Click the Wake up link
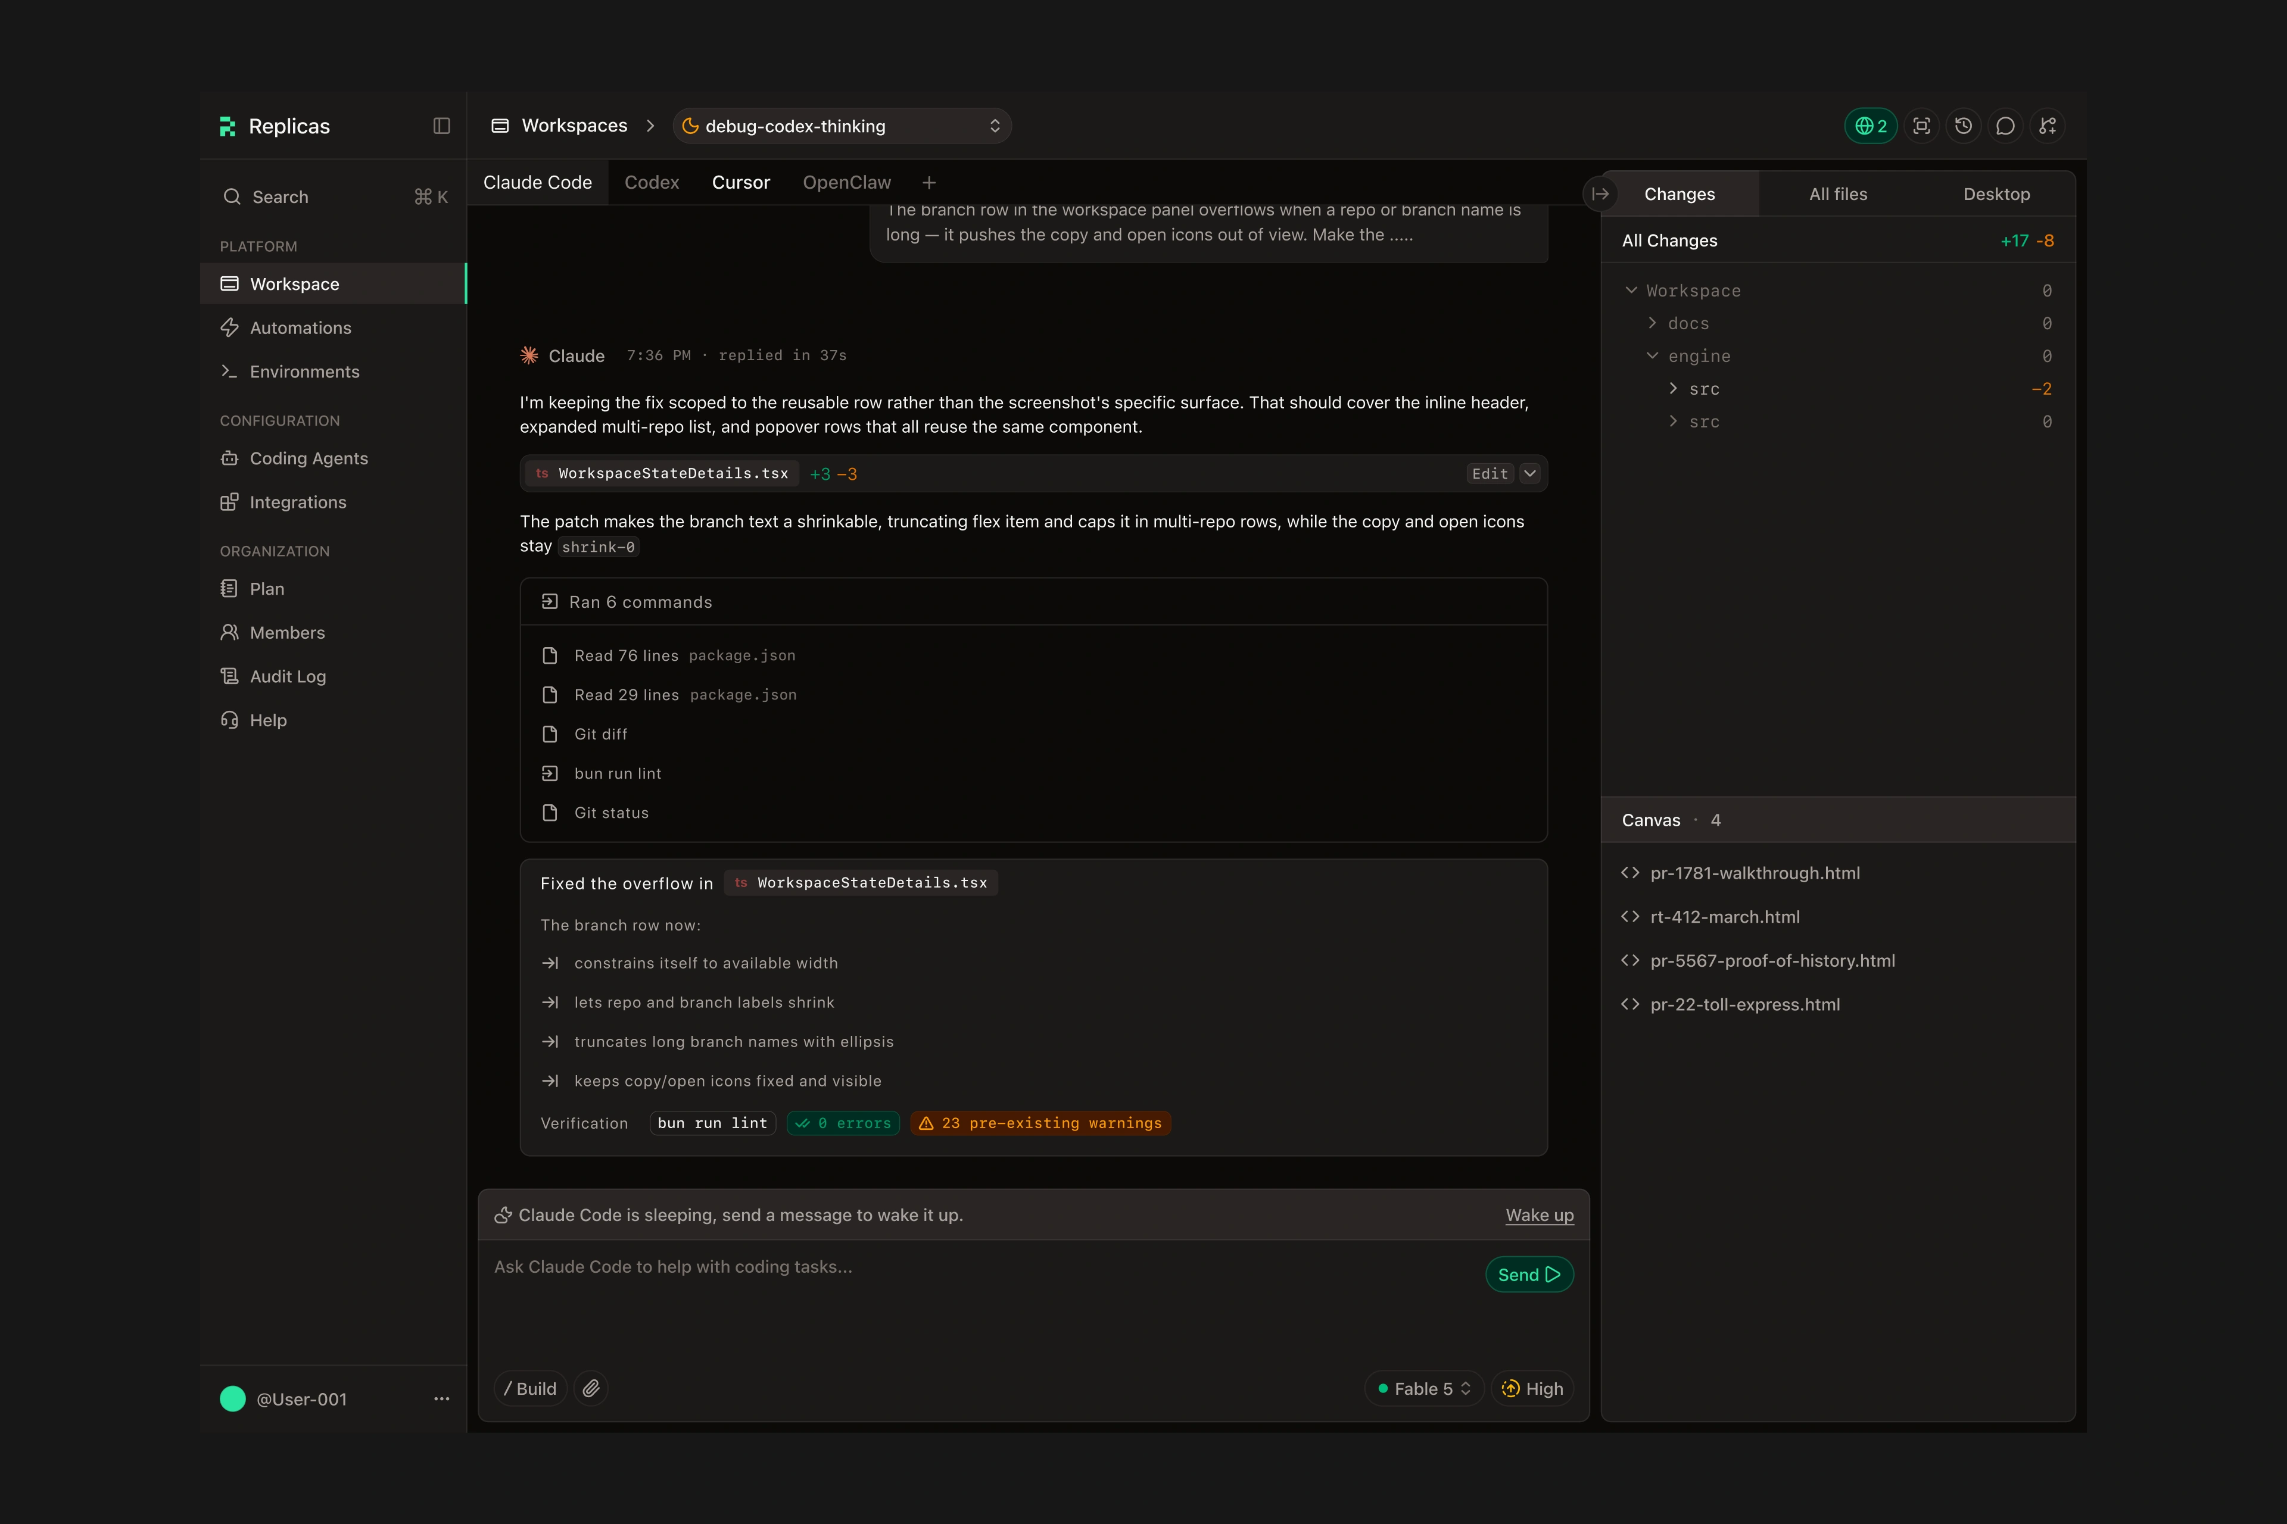Screen dimensions: 2287x1524 point(1539,1215)
